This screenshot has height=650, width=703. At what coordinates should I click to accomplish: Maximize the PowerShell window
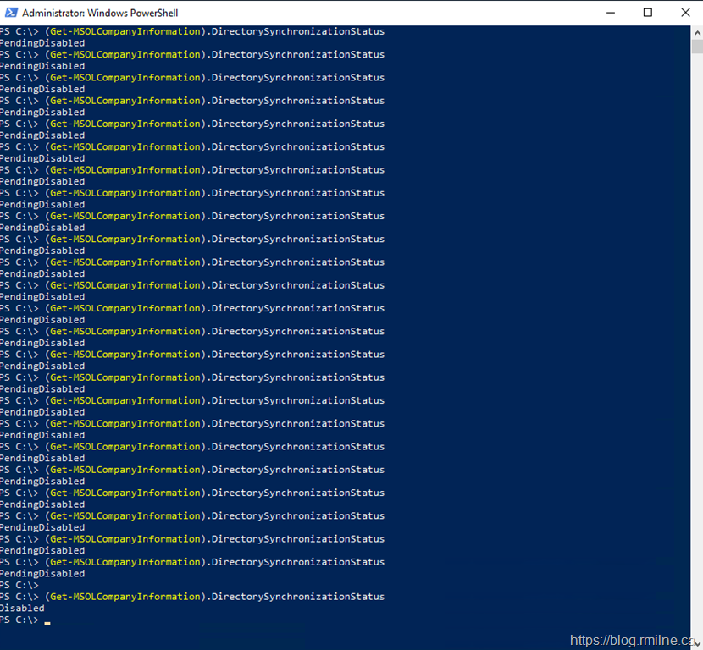648,13
